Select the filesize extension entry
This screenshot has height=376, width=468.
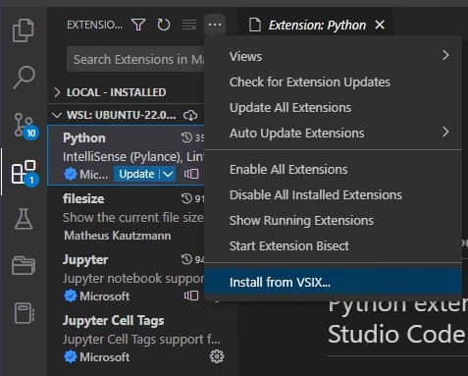point(126,216)
